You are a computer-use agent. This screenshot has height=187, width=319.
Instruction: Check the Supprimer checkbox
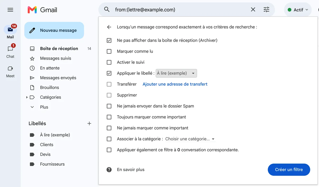coord(109,95)
